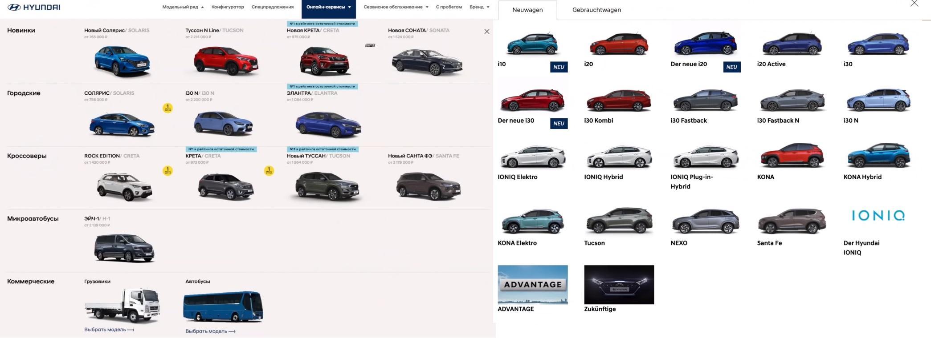
Task: Close the Russian model lineup panel
Action: click(x=486, y=32)
